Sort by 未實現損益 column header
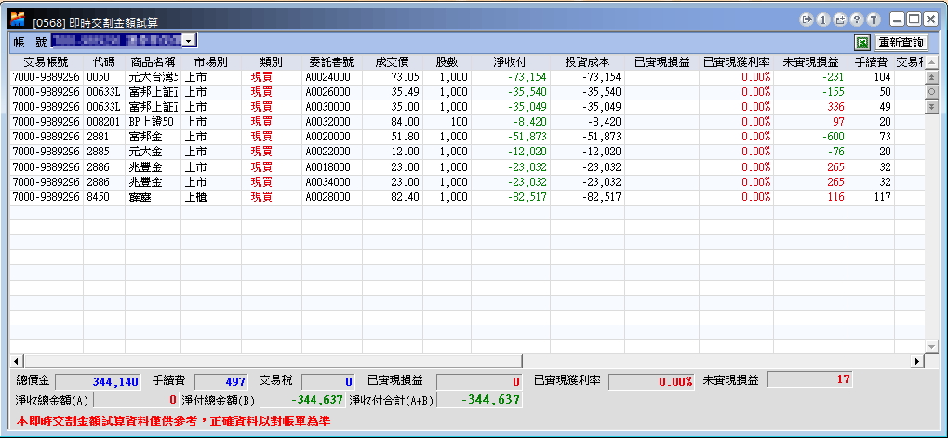 tap(810, 62)
